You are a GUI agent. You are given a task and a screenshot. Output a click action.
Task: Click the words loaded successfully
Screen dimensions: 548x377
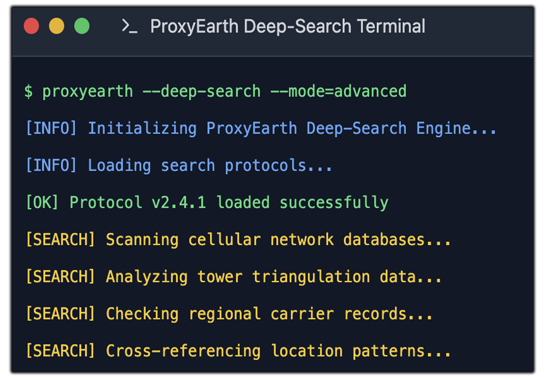(302, 202)
